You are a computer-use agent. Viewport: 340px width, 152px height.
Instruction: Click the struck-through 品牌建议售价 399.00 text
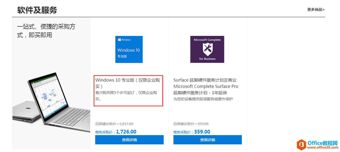pos(191,124)
